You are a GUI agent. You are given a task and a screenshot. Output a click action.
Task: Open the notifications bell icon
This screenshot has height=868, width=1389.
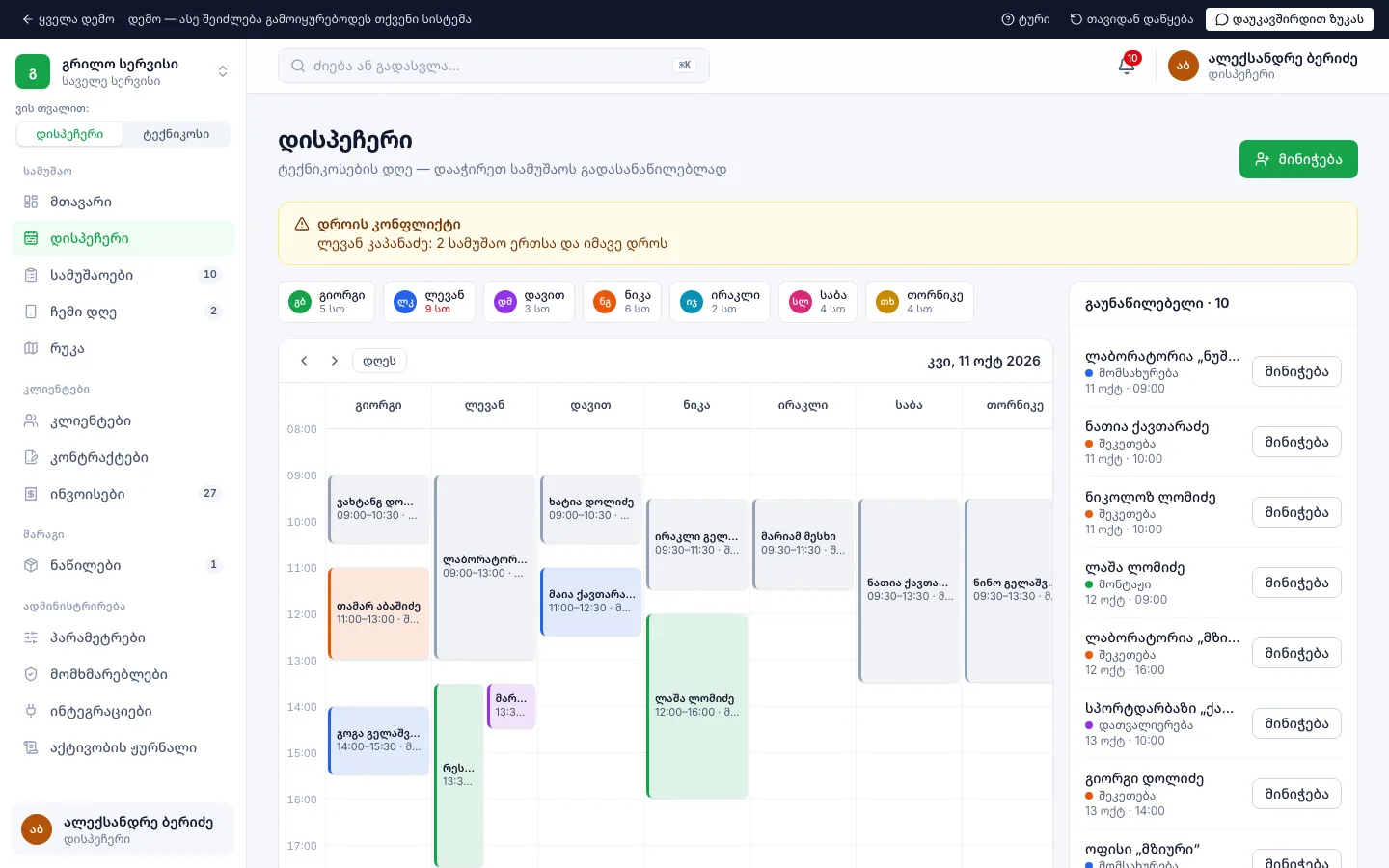1127,65
